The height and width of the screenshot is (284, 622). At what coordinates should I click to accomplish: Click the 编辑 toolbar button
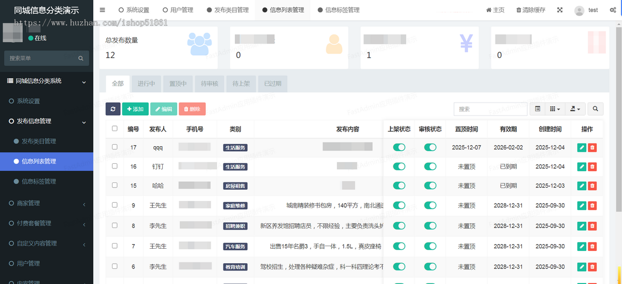click(x=164, y=109)
